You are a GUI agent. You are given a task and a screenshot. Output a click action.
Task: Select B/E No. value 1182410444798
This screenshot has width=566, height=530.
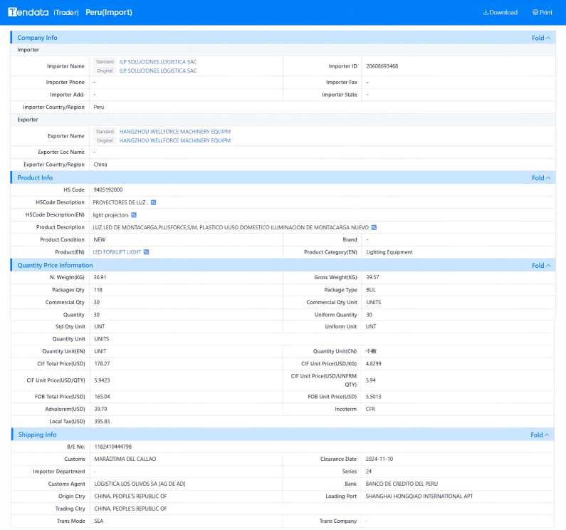113,447
